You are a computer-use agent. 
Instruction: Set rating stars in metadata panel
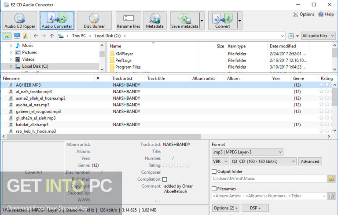[176, 165]
